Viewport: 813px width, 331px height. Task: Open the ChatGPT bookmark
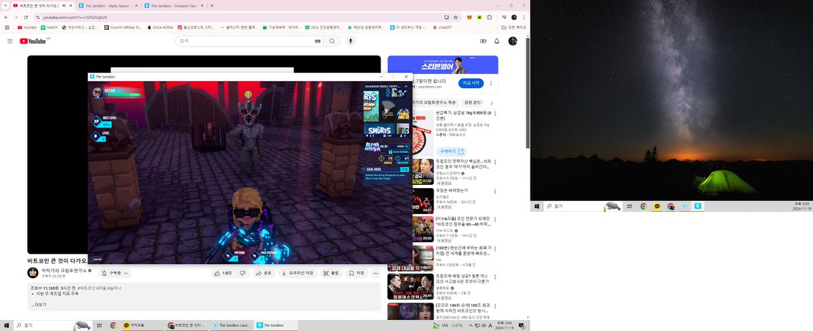click(x=442, y=28)
